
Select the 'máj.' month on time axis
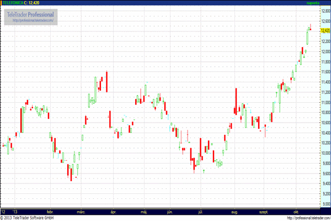tap(145, 211)
